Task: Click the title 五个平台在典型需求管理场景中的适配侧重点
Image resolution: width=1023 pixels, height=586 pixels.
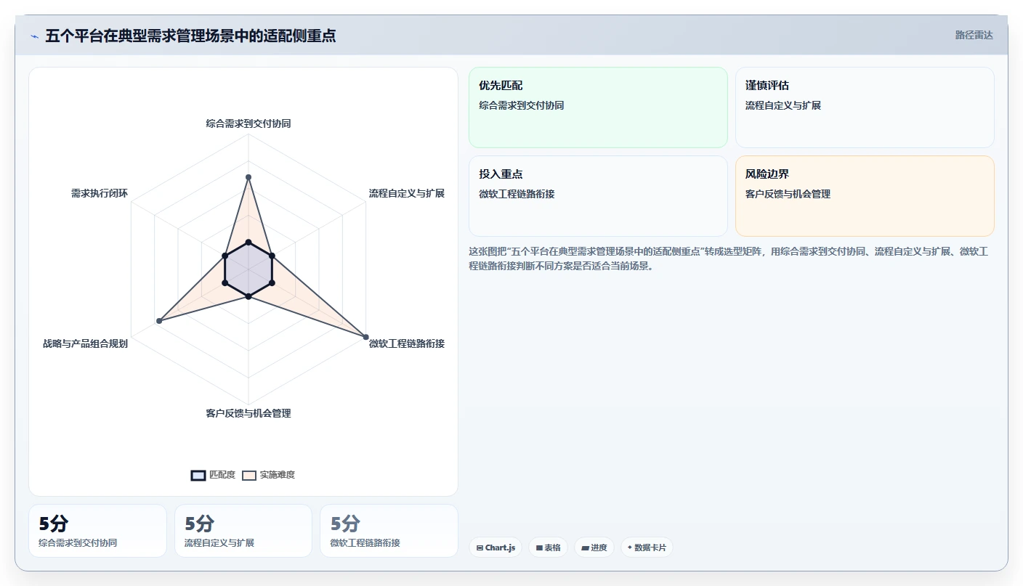Action: 190,36
